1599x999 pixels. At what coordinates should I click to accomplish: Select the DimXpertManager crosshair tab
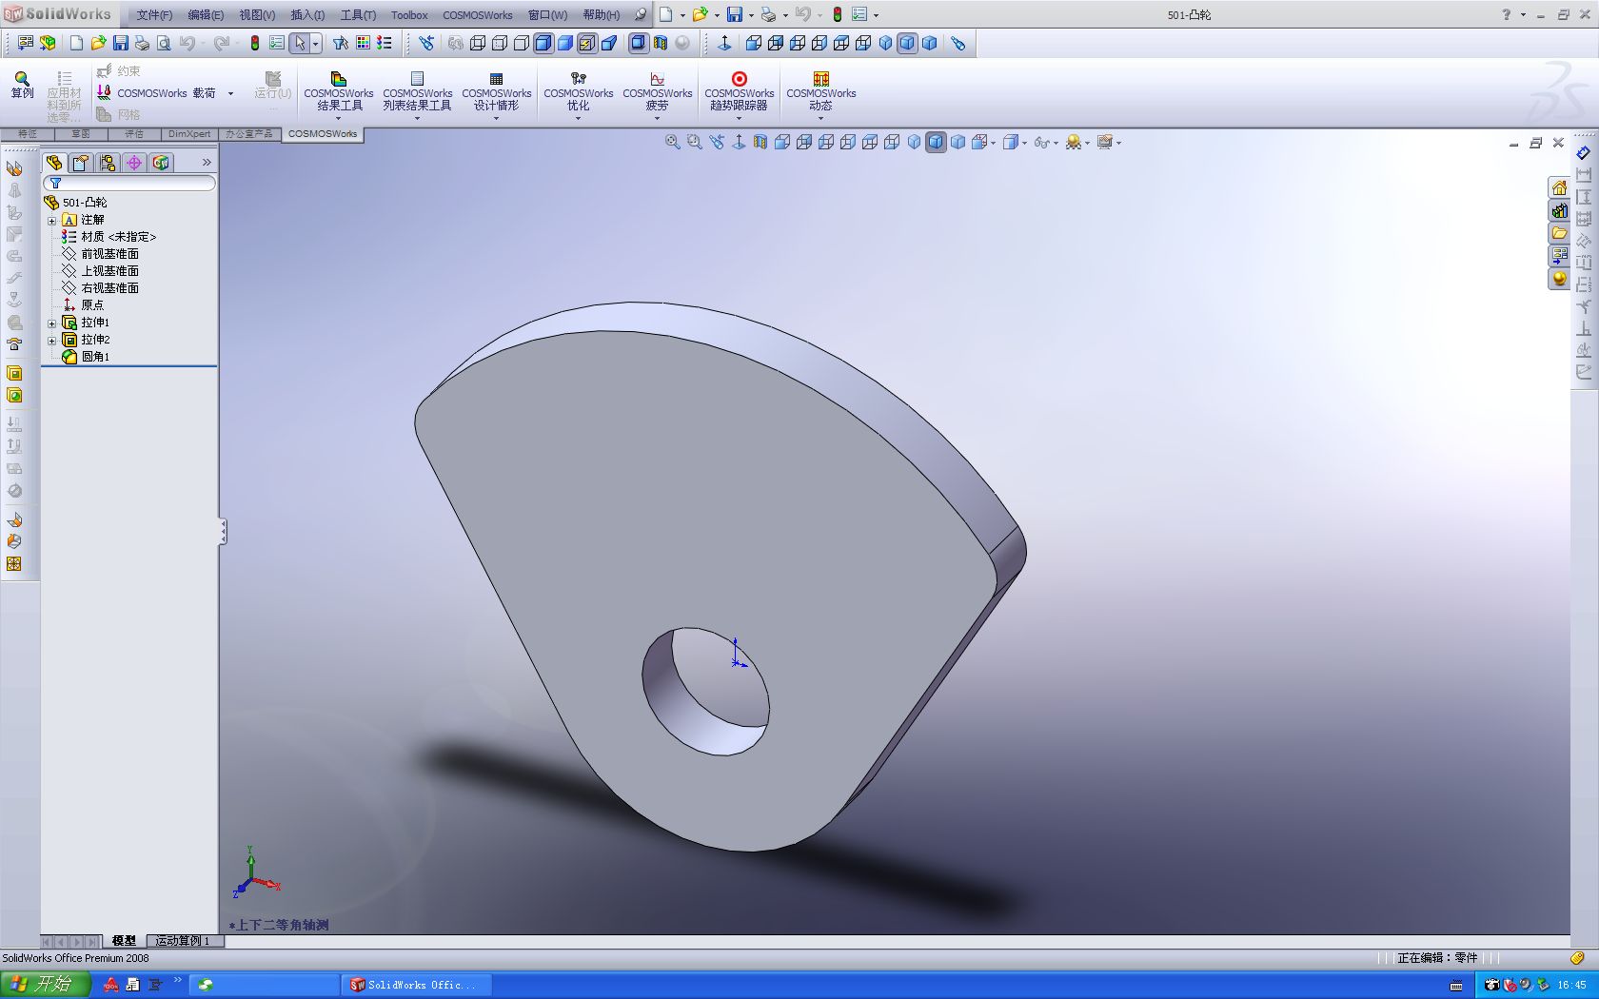134,163
